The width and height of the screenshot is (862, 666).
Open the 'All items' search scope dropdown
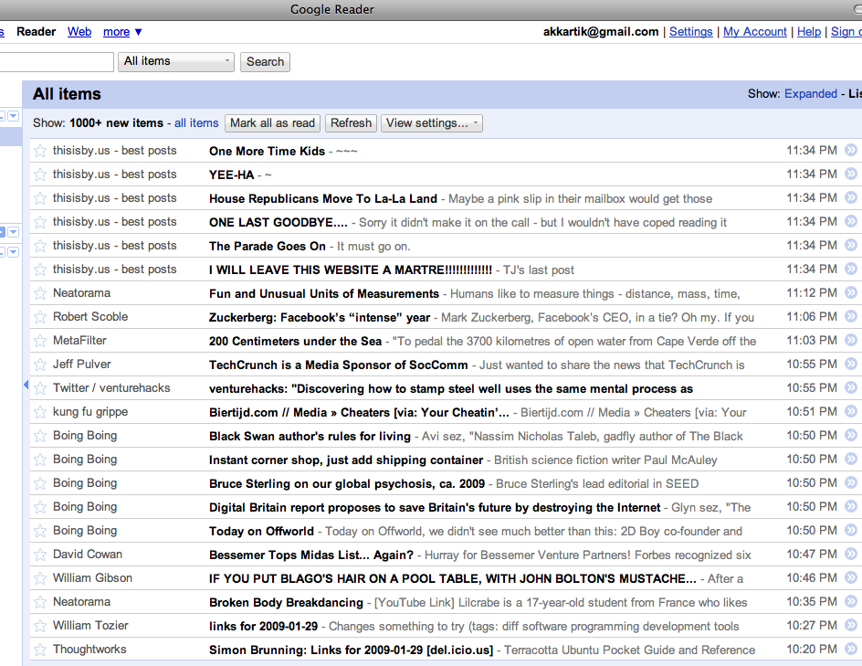click(176, 61)
